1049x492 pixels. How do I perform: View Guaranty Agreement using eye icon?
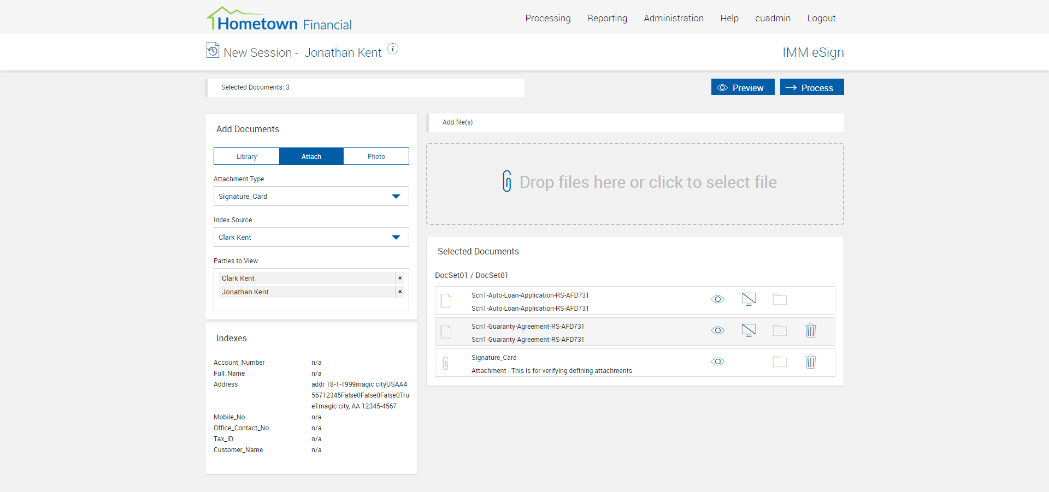(x=718, y=330)
